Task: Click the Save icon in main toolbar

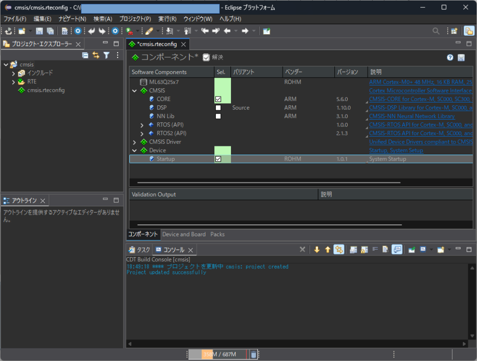Action: [39, 31]
